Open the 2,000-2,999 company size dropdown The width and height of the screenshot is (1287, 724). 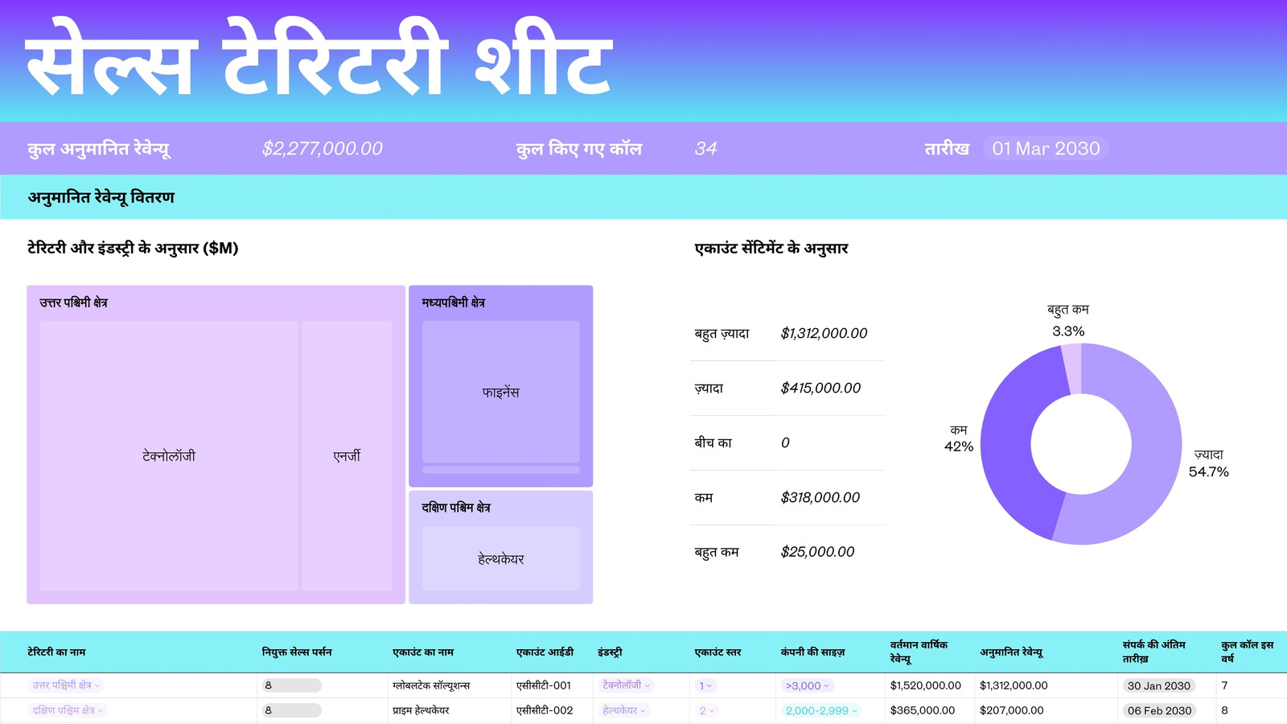(821, 710)
